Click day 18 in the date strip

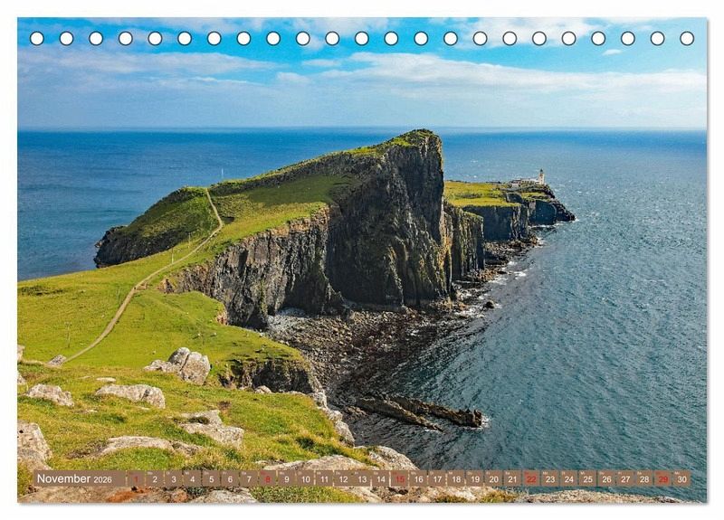tap(455, 478)
